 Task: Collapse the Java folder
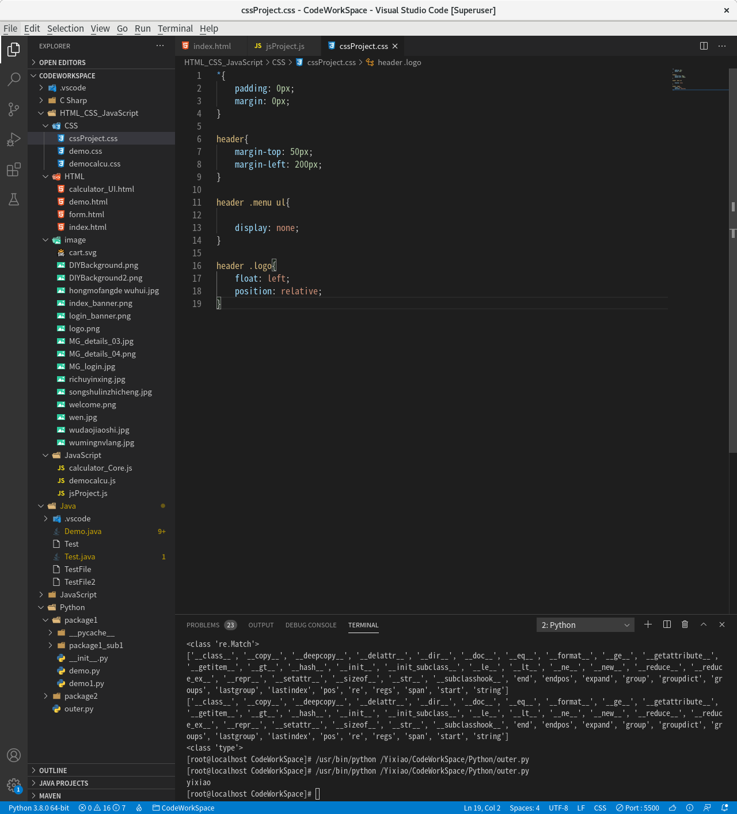coord(101,506)
